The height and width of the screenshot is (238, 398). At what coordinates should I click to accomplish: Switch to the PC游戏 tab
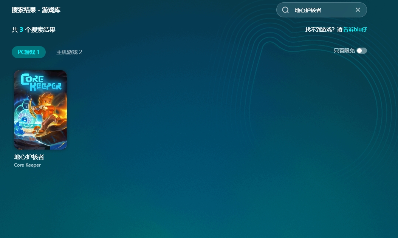pyautogui.click(x=28, y=52)
